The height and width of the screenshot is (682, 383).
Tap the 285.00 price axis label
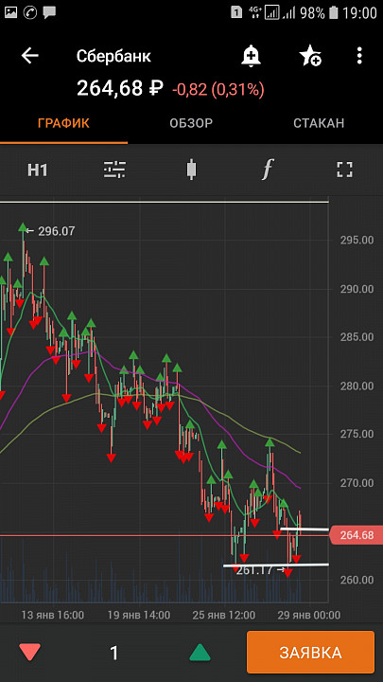[357, 337]
